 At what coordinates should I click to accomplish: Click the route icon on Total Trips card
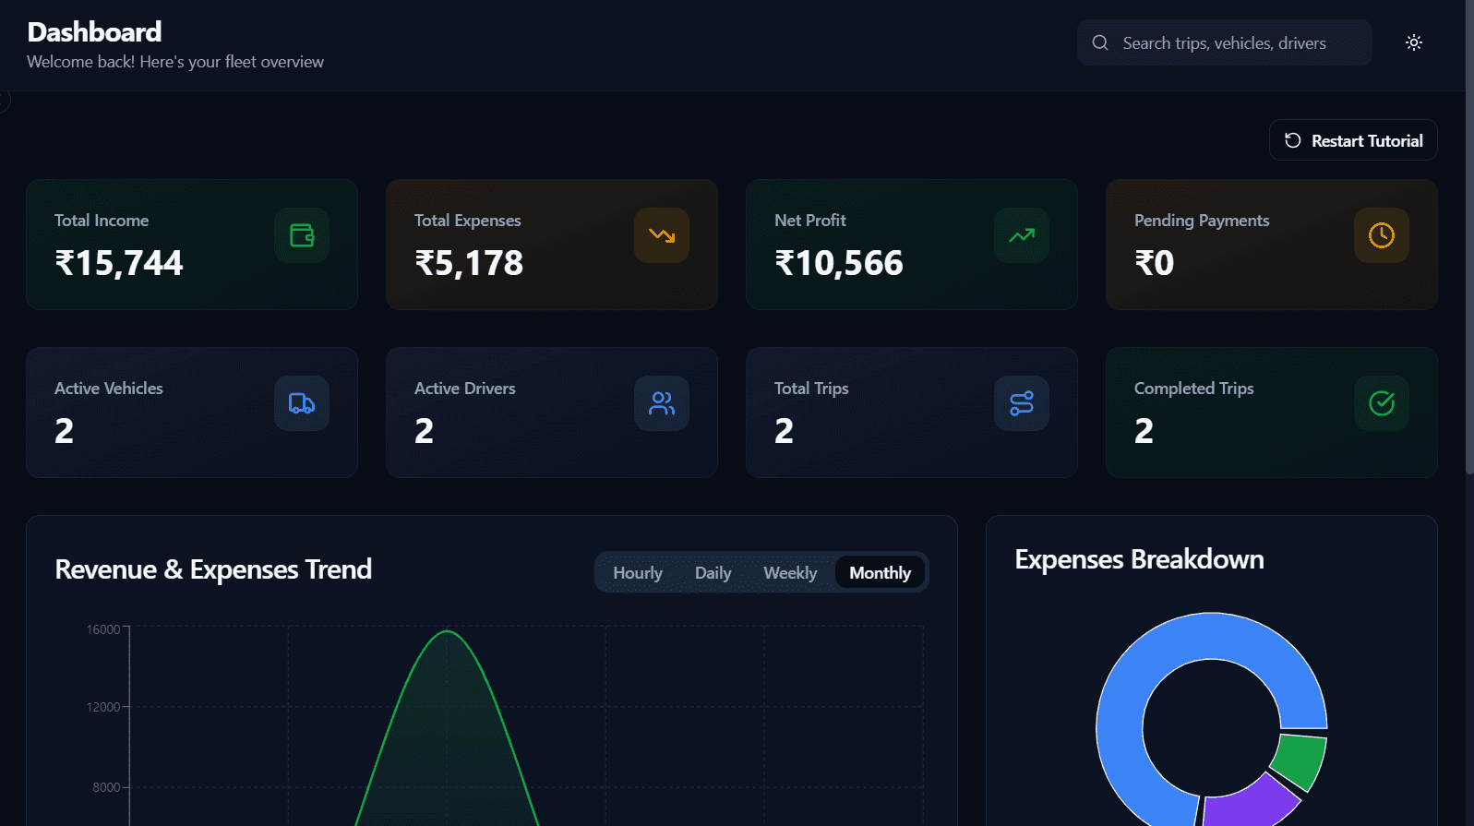click(1022, 403)
